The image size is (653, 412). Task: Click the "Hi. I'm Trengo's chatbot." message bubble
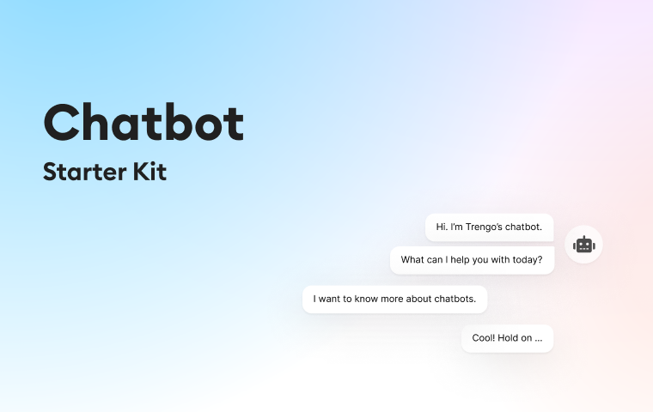pos(490,227)
